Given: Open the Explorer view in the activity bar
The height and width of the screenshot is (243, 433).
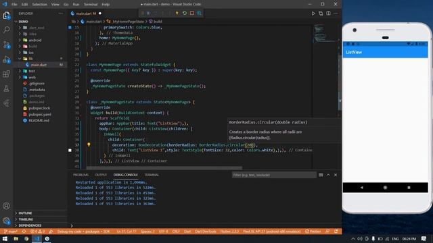Looking at the screenshot, I should 6,15.
